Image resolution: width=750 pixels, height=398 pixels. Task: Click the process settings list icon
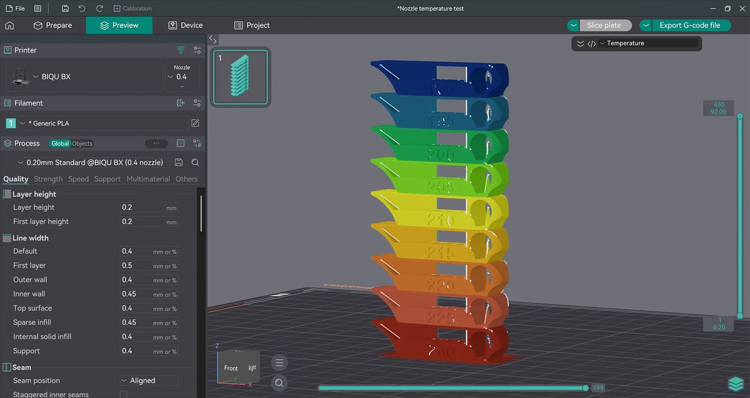pyautogui.click(x=181, y=144)
